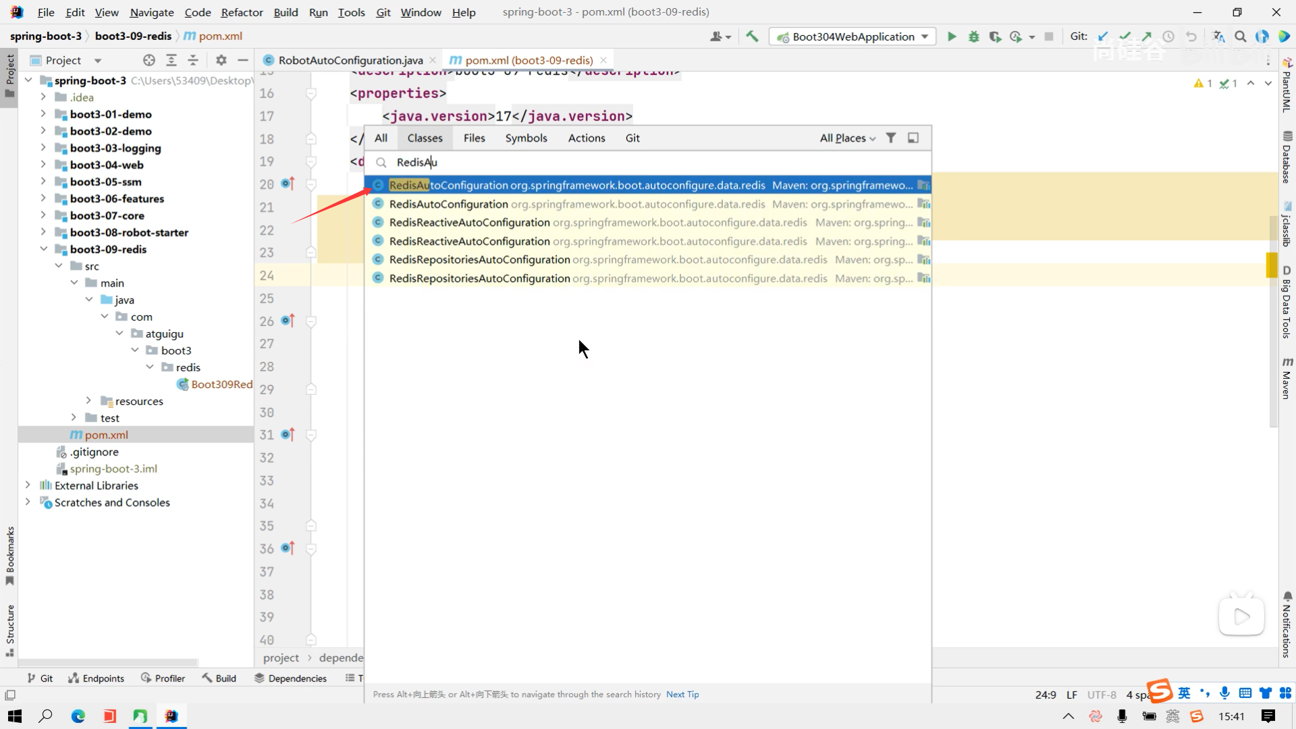The height and width of the screenshot is (729, 1296).
Task: Click the Debug bug icon
Action: (x=973, y=36)
